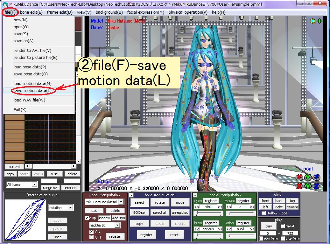The height and width of the screenshot is (244, 330).
Task: Open the view(V) menu
Action: (x=84, y=12)
